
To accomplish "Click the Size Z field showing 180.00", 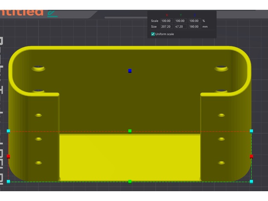I will [x=195, y=26].
